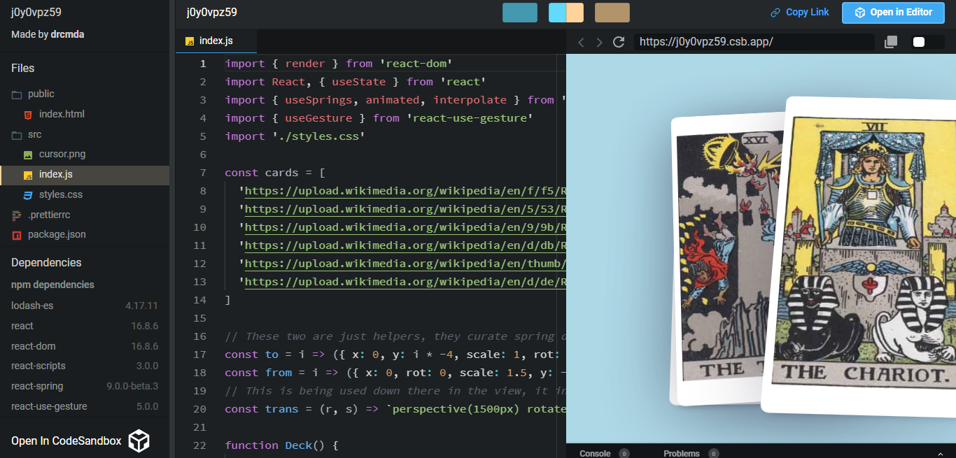This screenshot has width=956, height=458.
Task: Click the prettier icon beside .prettierrc
Action: [x=17, y=215]
